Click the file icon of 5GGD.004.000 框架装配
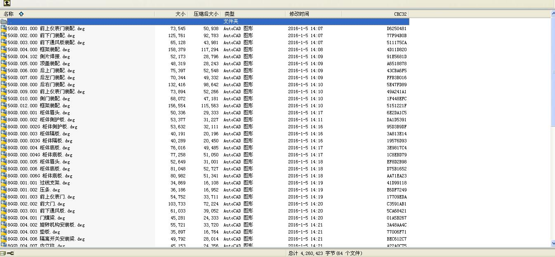This screenshot has height=257, width=555. click(x=4, y=50)
